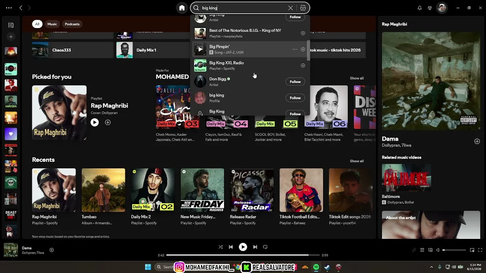Open Dama album art in Now Playing panel
This screenshot has height=273, width=486.
coord(431,81)
